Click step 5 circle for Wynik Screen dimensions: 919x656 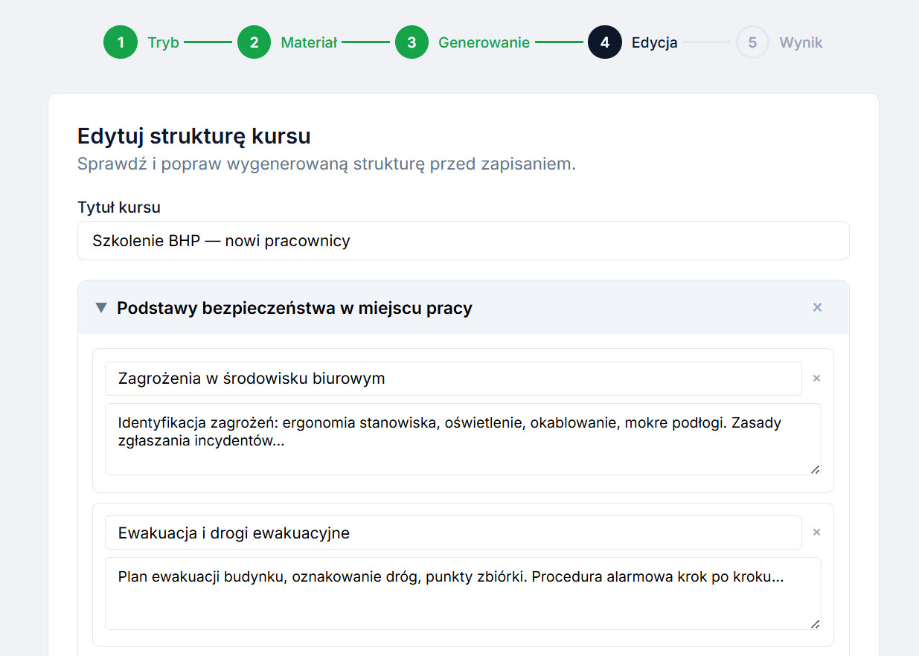tap(752, 42)
